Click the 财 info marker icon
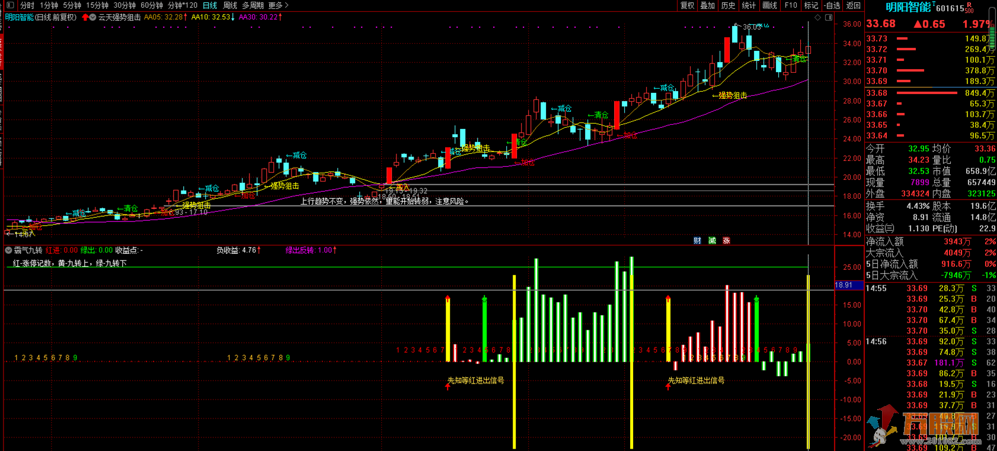This screenshot has height=451, width=997. [698, 240]
